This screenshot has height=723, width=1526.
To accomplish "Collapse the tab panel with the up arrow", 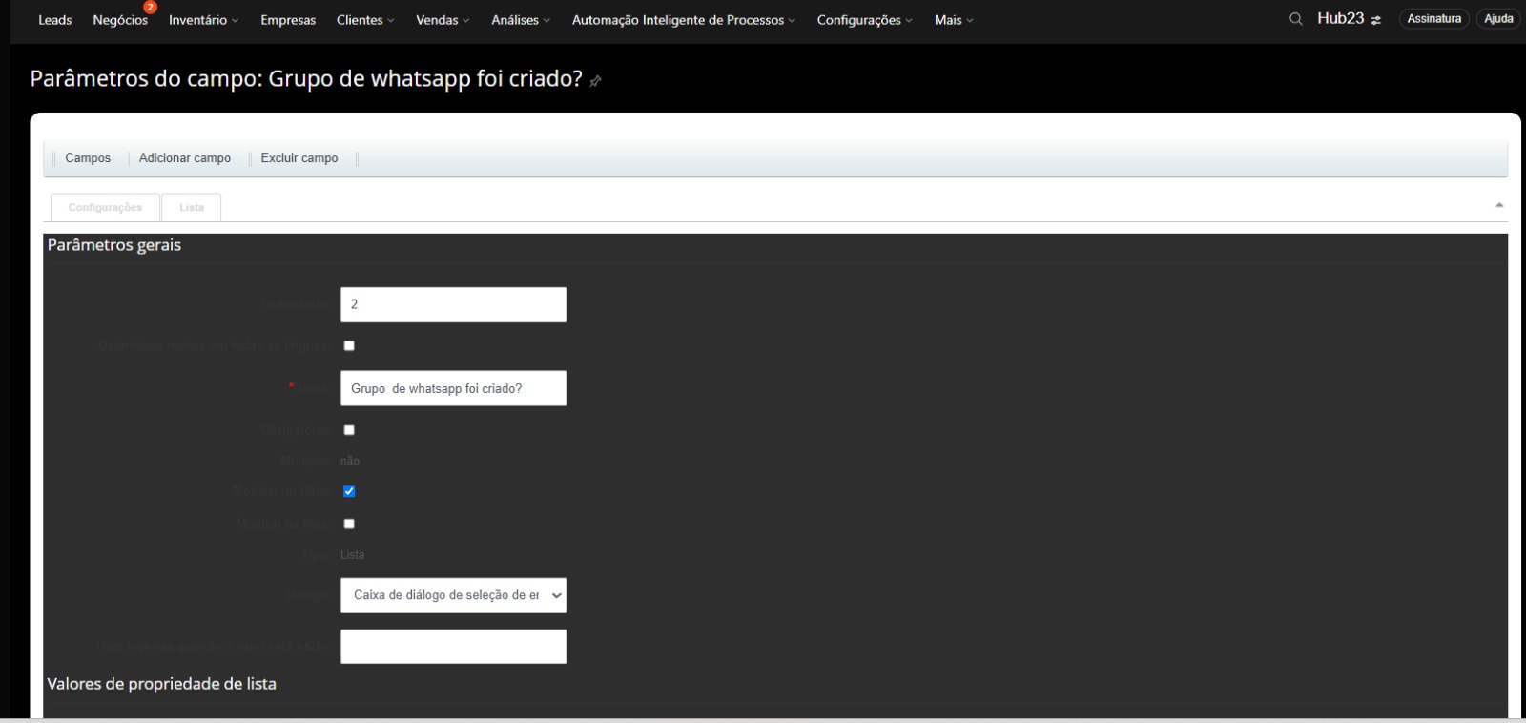I will [1499, 205].
